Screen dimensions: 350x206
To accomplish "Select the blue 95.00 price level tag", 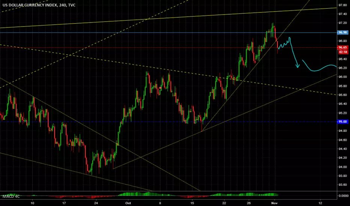I will click(342, 122).
